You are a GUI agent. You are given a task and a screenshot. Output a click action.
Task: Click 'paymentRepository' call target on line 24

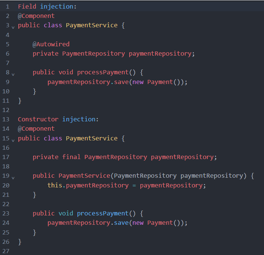click(x=79, y=223)
